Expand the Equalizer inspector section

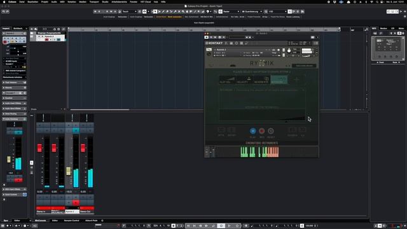tap(14, 98)
